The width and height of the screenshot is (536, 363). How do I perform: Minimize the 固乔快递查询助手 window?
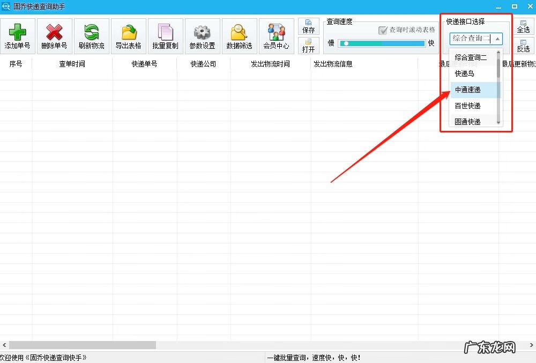coord(498,6)
